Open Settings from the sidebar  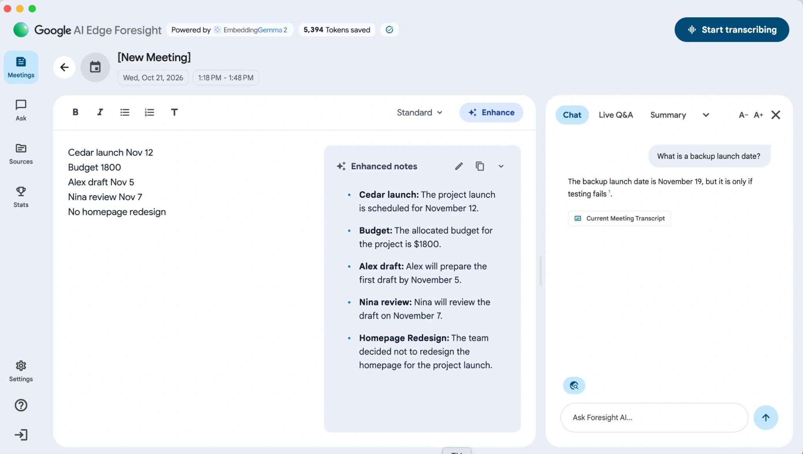pos(21,371)
